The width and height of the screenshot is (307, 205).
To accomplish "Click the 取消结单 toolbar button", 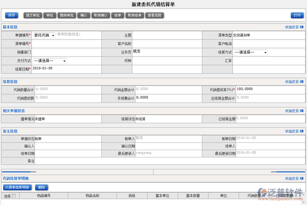I will [x=135, y=16].
